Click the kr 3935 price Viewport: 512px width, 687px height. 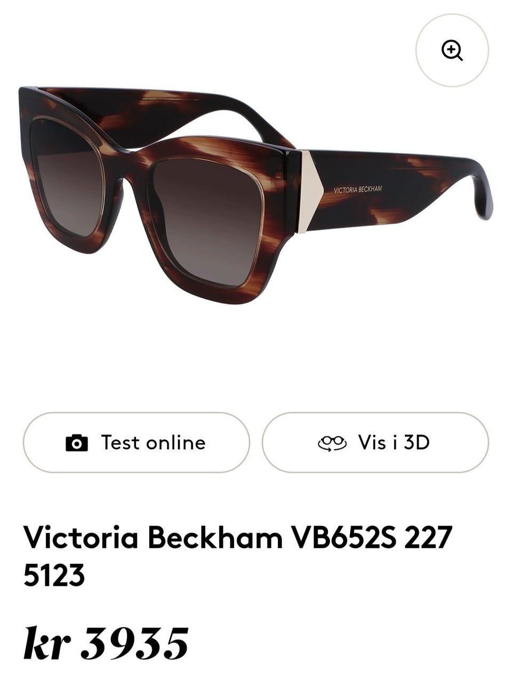pos(106,642)
